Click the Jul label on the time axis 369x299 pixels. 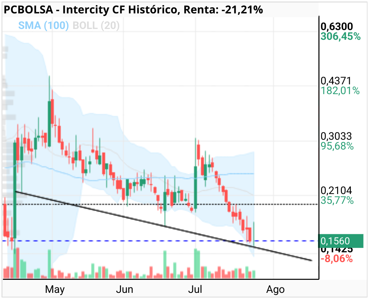pos(195,289)
